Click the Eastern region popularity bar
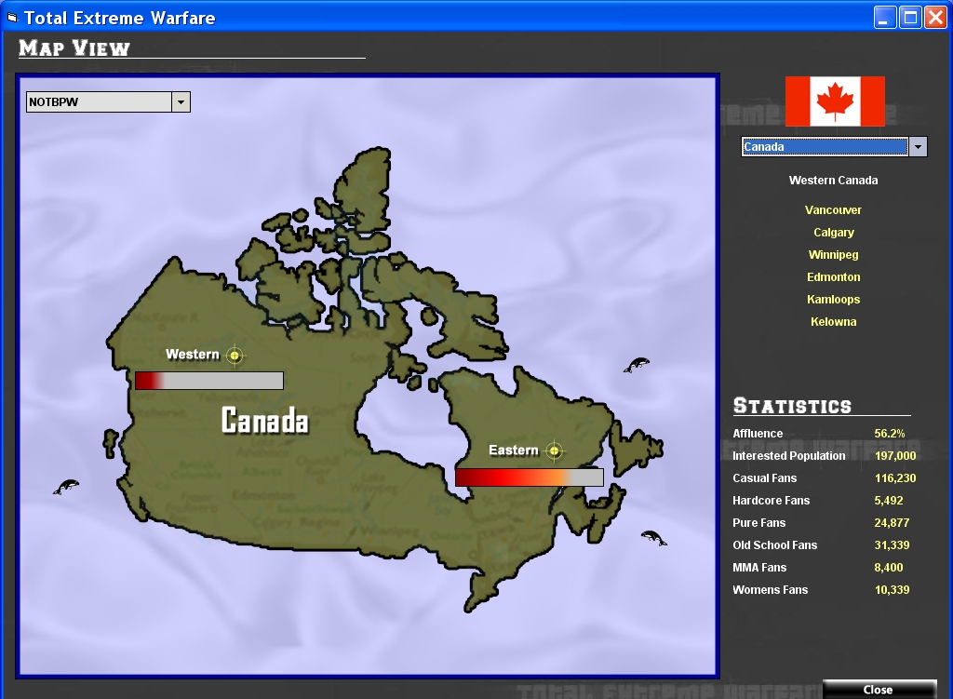The image size is (953, 699). click(x=529, y=477)
